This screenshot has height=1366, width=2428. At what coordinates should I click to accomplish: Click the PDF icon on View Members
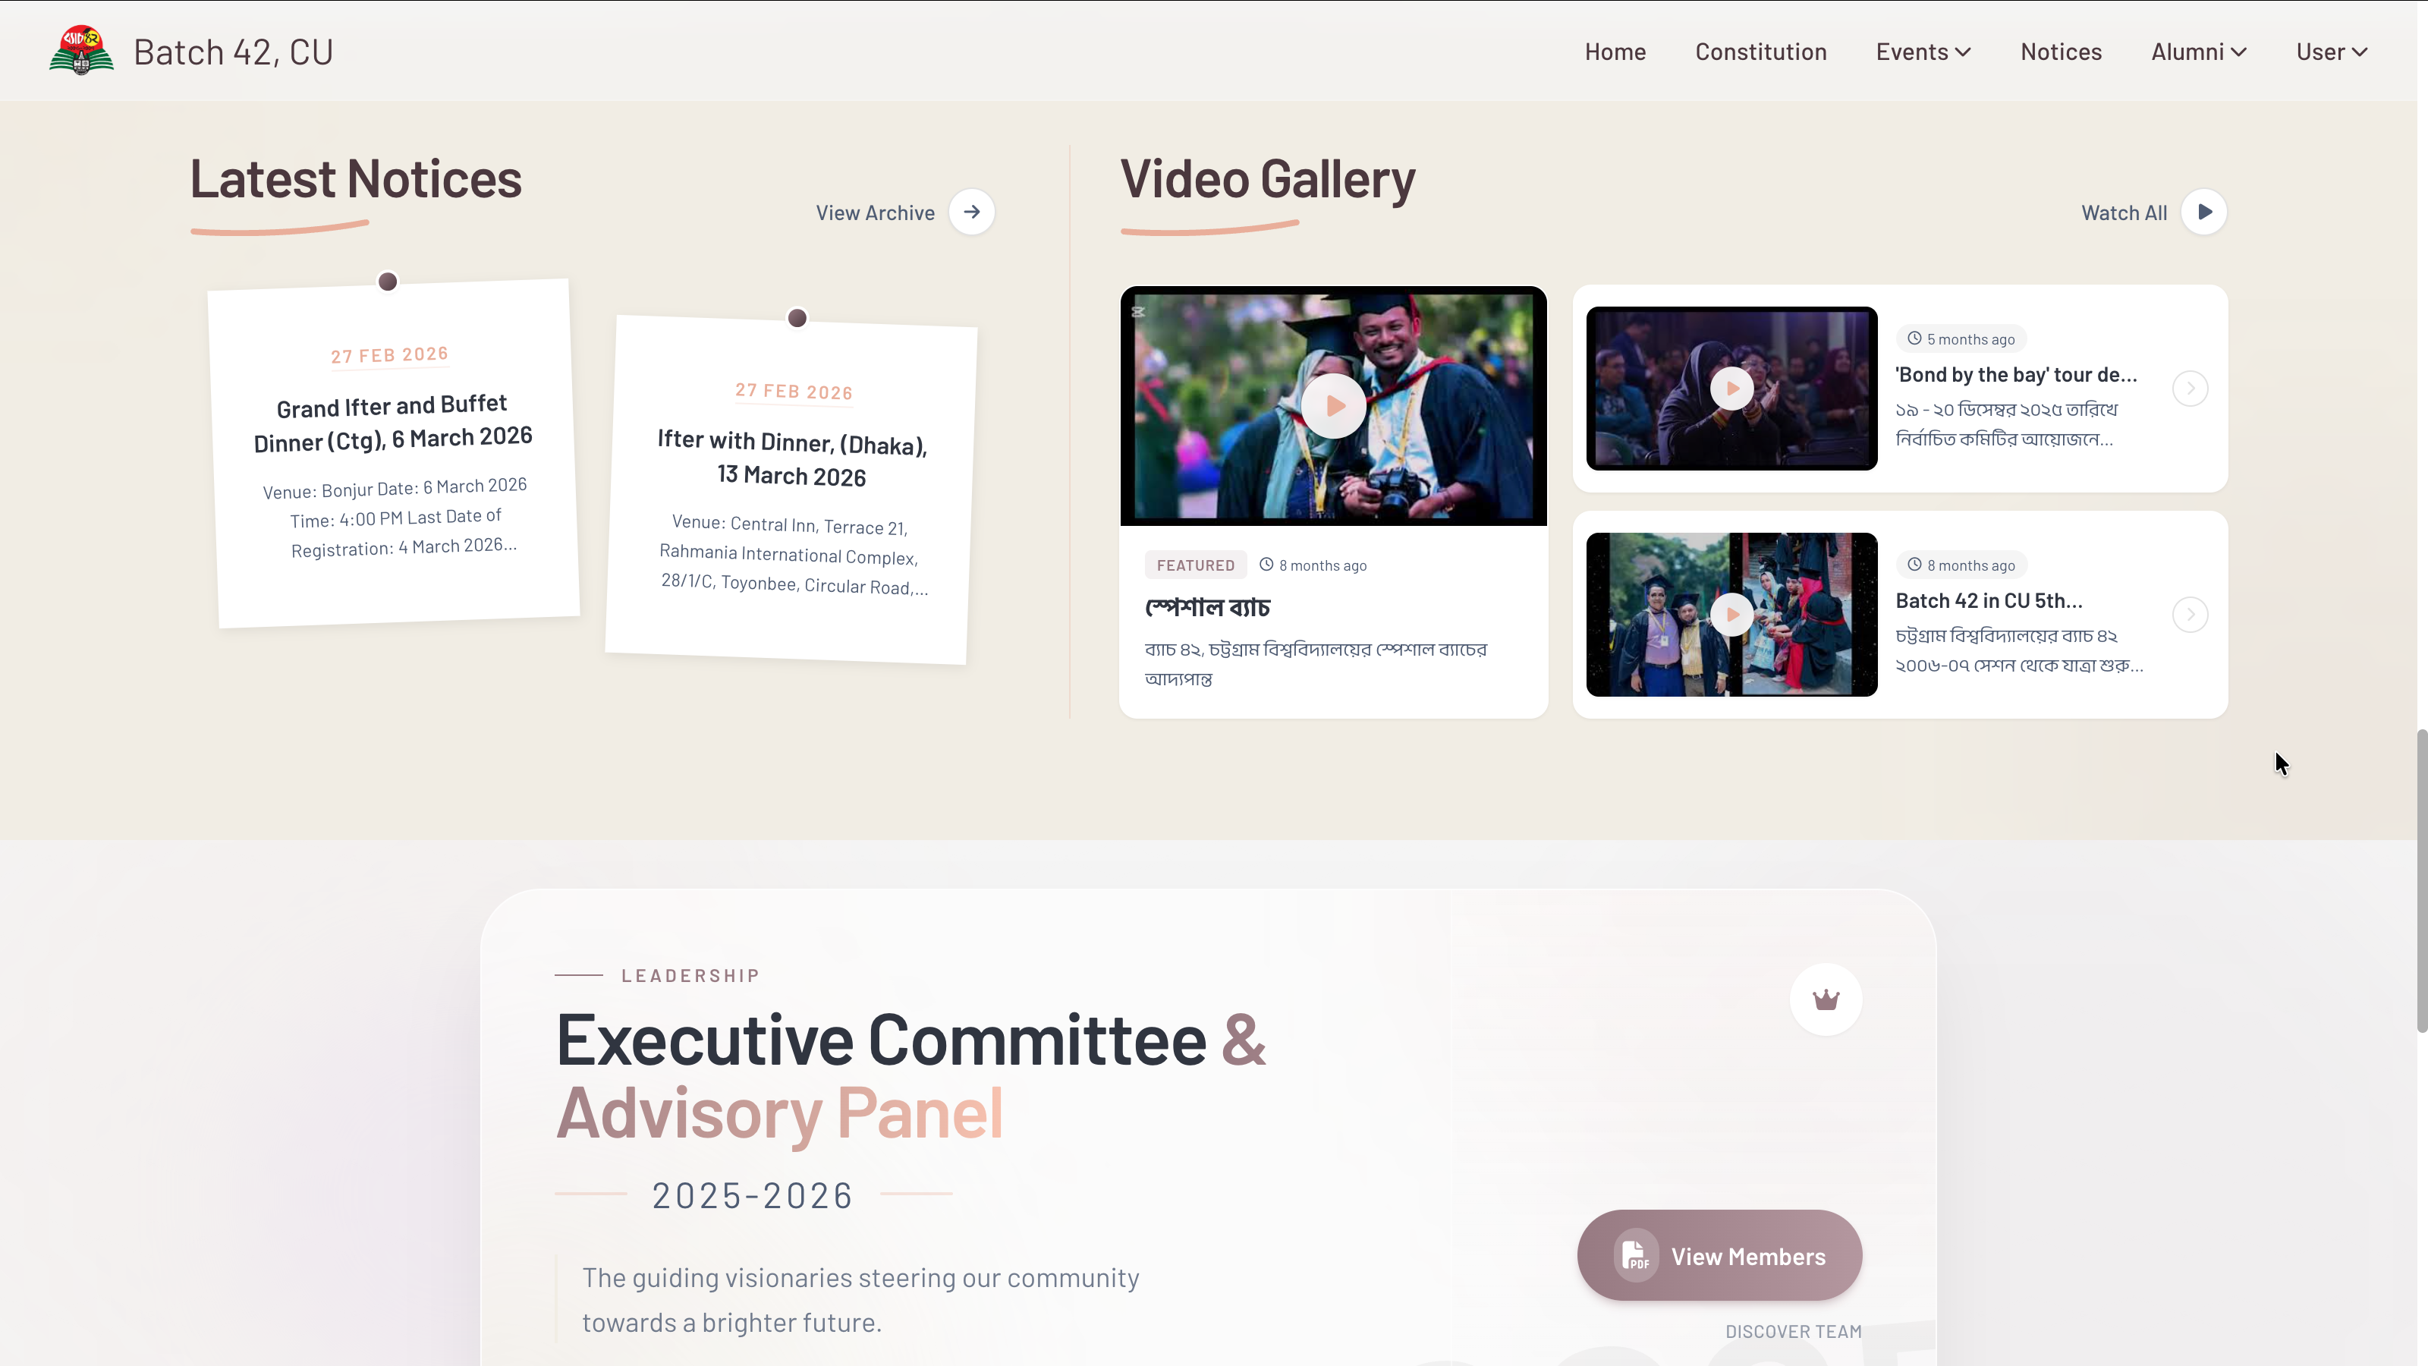pos(1635,1256)
